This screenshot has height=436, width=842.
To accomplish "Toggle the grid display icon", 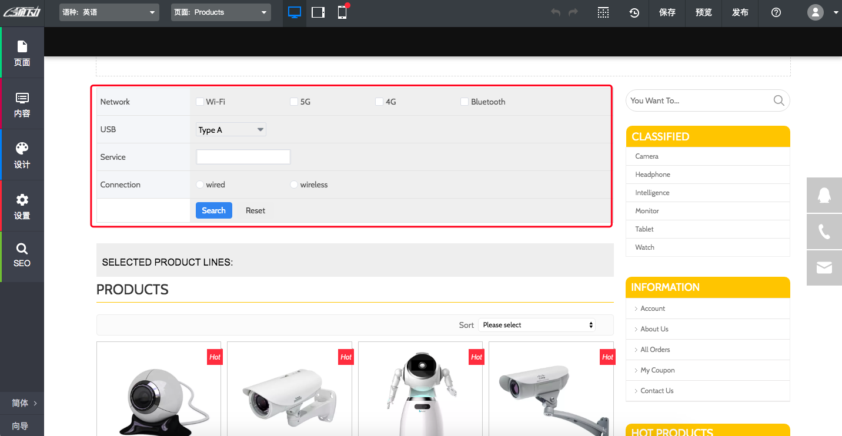I will pos(603,12).
